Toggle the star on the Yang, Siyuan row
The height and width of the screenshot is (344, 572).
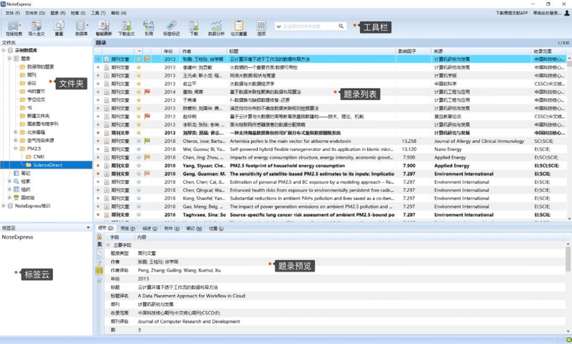139,166
